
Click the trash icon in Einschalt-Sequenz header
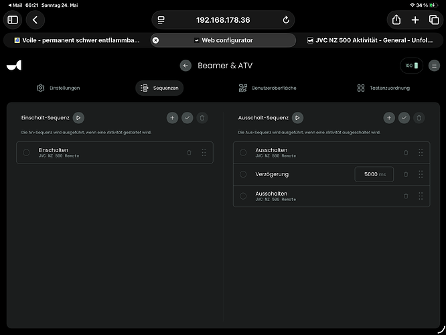click(202, 118)
